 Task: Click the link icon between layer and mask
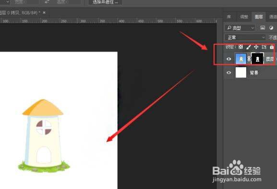click(249, 59)
